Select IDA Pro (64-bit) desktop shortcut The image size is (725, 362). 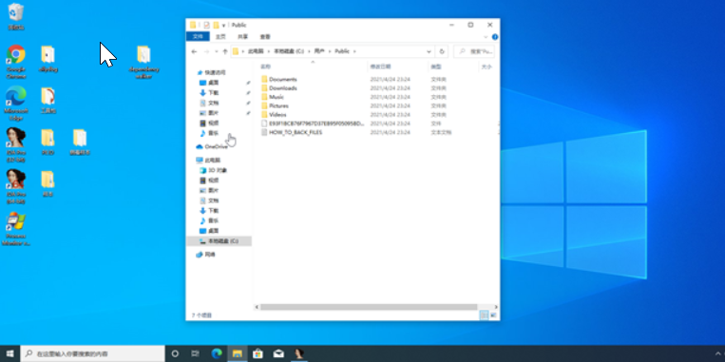16,186
